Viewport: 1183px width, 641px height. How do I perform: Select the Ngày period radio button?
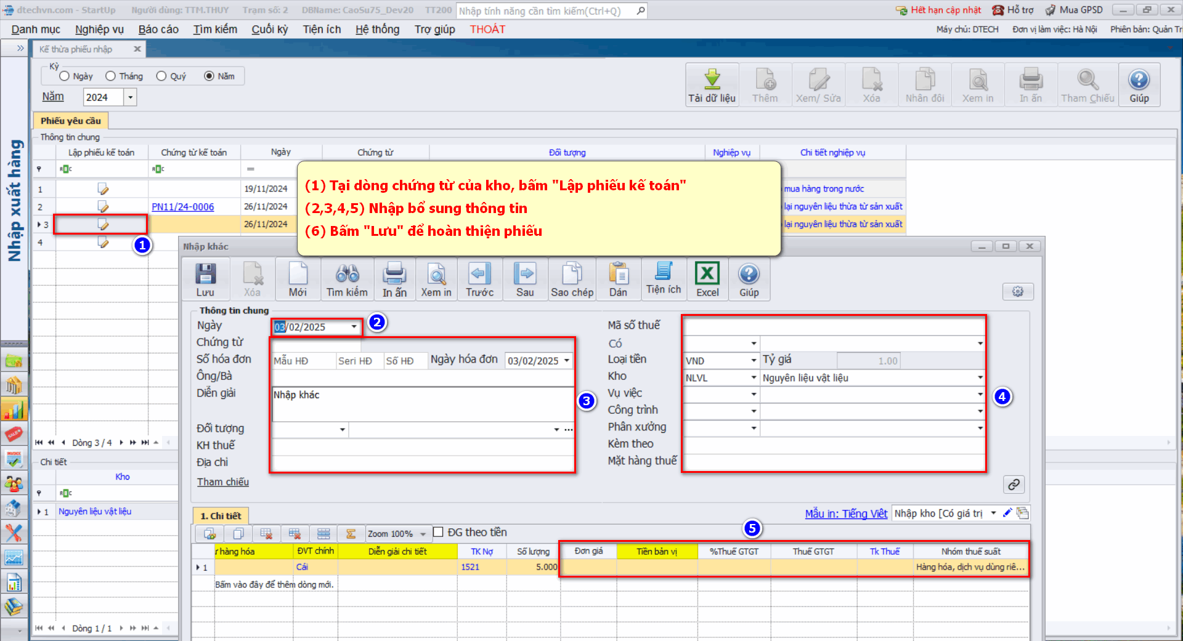[x=65, y=76]
